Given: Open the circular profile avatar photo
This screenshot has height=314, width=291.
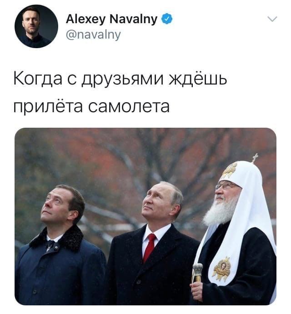Looking at the screenshot, I should tap(36, 26).
